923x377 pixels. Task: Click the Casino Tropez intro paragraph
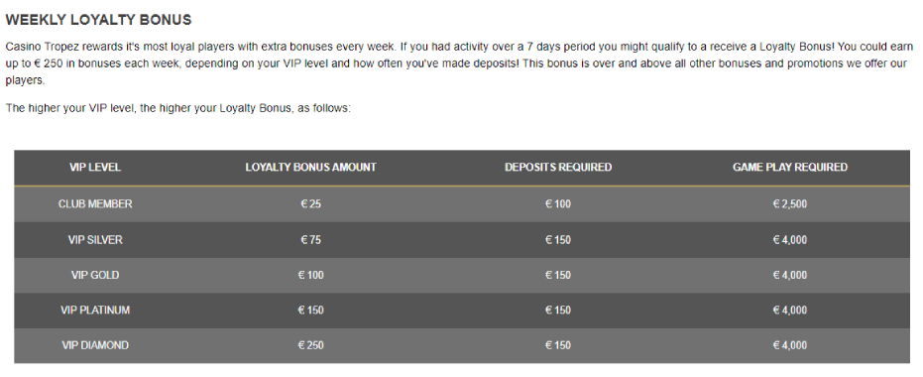459,63
